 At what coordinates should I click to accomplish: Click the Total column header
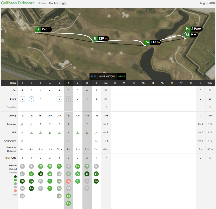tap(210, 83)
